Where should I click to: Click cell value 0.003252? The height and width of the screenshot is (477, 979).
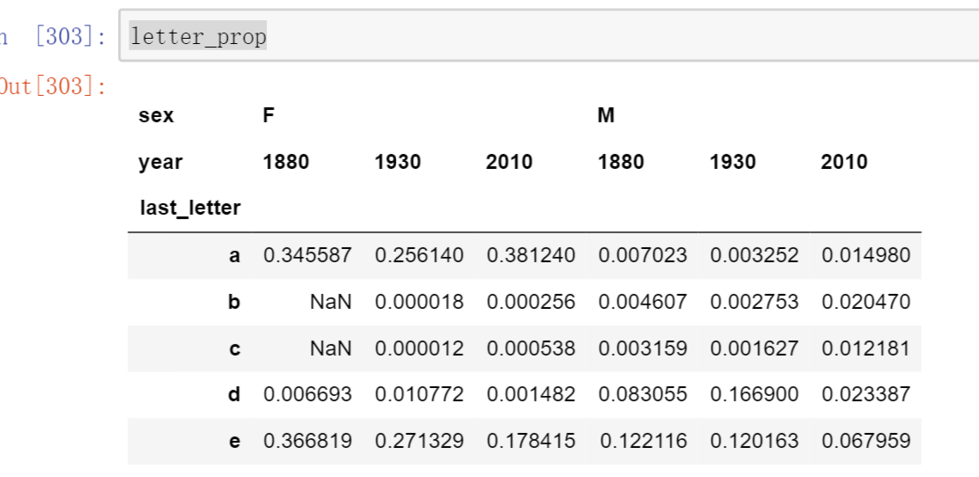pyautogui.click(x=754, y=255)
